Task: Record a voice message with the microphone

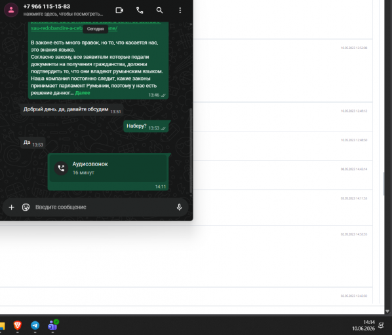Action: point(179,207)
